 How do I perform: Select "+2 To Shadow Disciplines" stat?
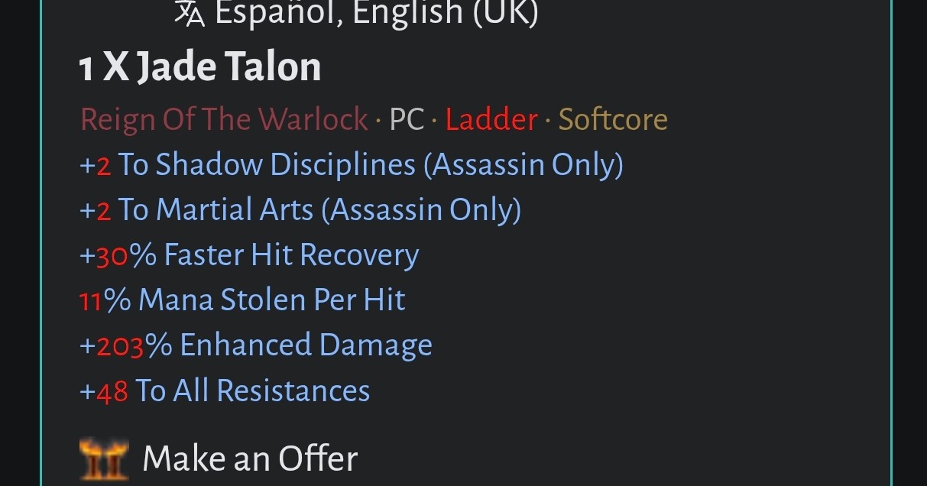click(352, 164)
